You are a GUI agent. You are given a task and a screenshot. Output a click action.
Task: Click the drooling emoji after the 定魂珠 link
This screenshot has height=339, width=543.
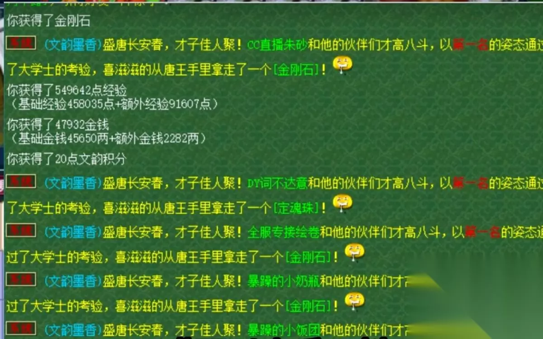tap(343, 203)
